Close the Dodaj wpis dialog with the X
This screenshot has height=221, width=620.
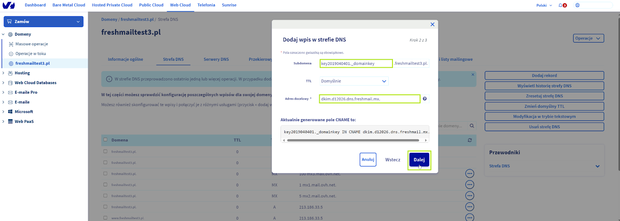click(x=432, y=24)
